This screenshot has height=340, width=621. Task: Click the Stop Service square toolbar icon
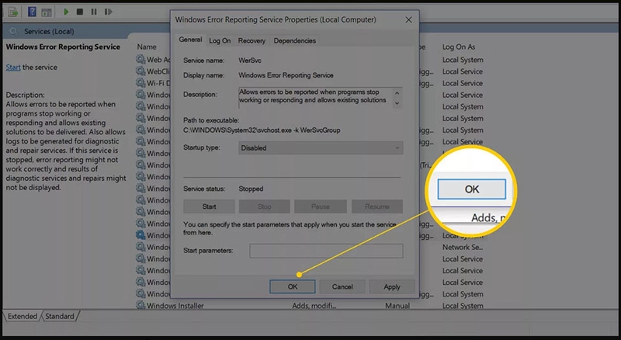(80, 12)
